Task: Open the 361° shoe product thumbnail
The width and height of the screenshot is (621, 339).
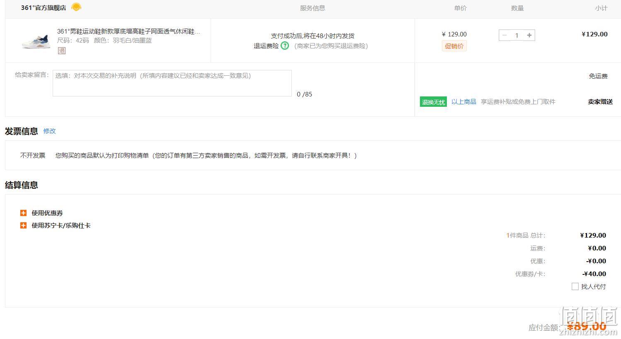Action: 36,41
